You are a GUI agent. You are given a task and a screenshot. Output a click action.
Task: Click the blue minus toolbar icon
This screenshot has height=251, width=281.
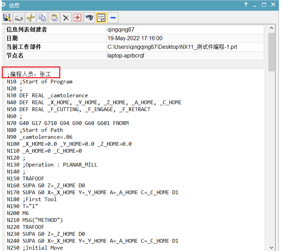point(113,18)
